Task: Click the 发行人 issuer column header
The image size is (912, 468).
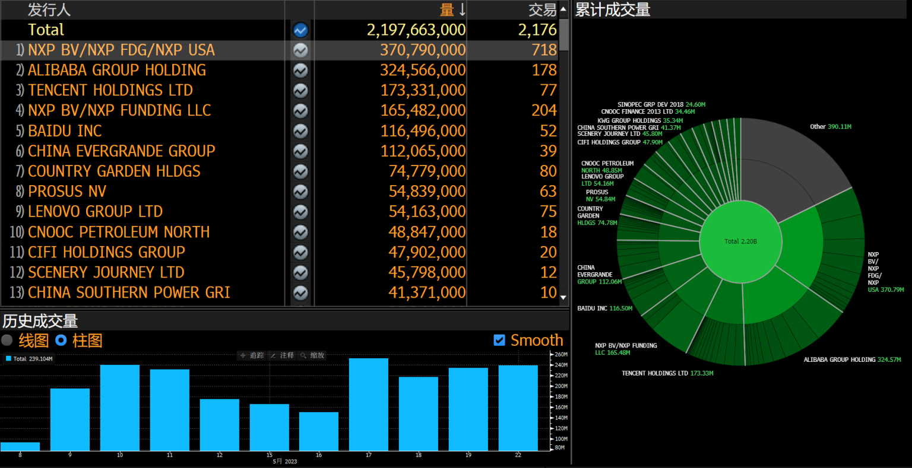Action: pos(49,9)
